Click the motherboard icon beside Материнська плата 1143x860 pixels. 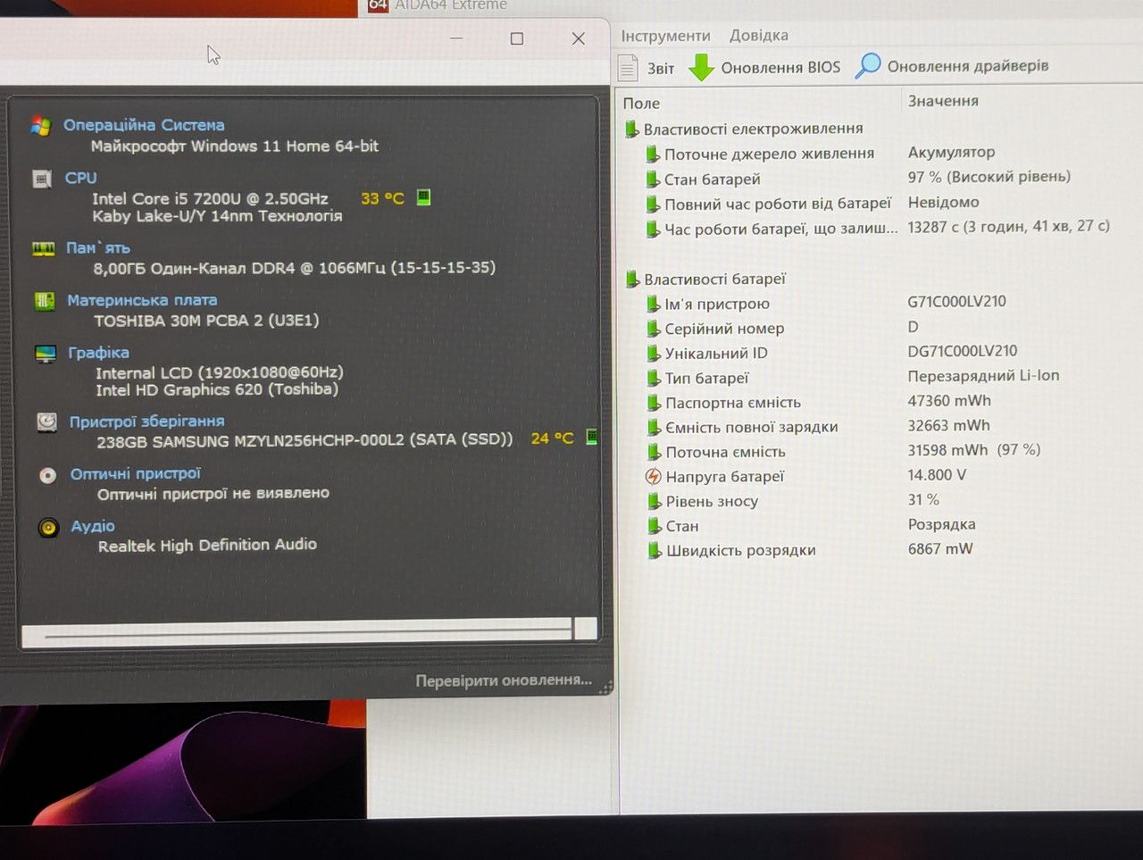point(45,301)
